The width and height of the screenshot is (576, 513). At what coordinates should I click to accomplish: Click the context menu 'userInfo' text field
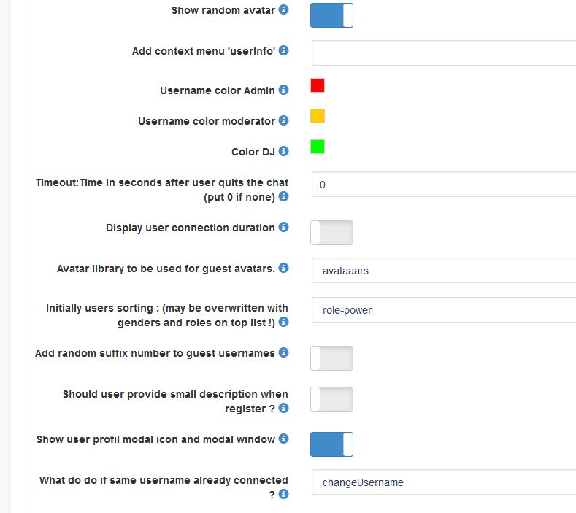(443, 53)
